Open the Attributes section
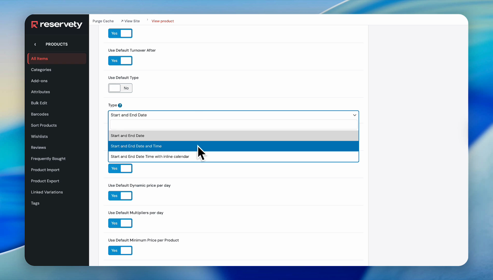The height and width of the screenshot is (280, 493). coord(40,92)
